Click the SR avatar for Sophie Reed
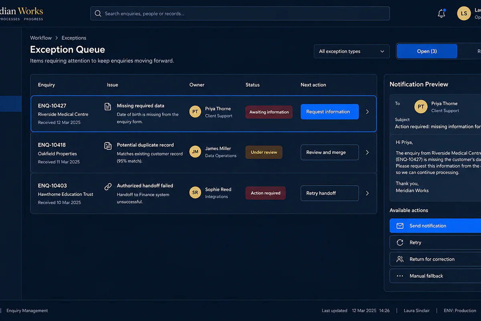The image size is (481, 321). [195, 193]
